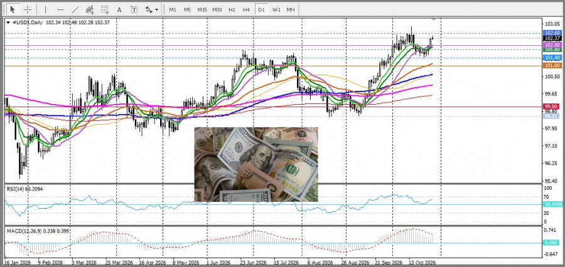Expand the #USDX chart title triangle

coord(8,23)
